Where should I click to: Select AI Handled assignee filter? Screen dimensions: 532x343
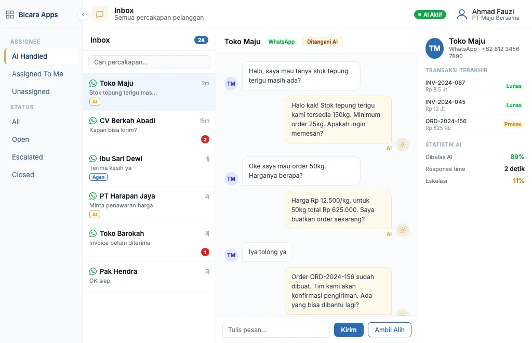point(42,56)
